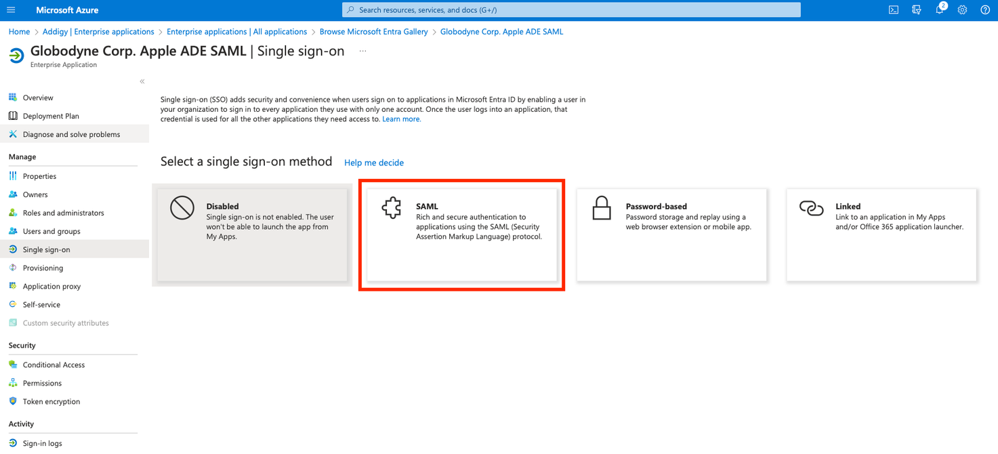Click the Owners sidebar icon
The width and height of the screenshot is (998, 454).
(13, 194)
